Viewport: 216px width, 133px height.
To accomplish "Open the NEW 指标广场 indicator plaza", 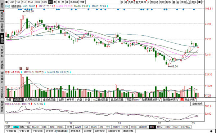I will coord(21,127).
